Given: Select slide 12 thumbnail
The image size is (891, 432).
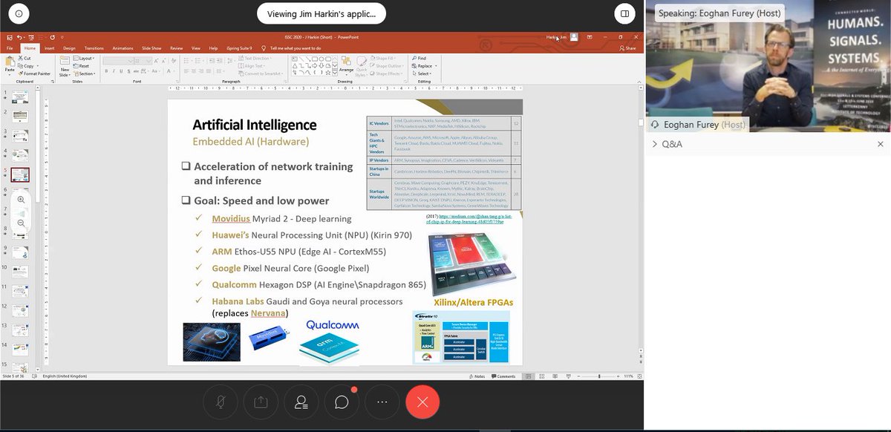Looking at the screenshot, I should (x=20, y=310).
